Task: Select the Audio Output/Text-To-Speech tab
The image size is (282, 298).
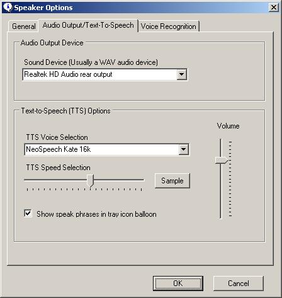Action: (x=88, y=25)
